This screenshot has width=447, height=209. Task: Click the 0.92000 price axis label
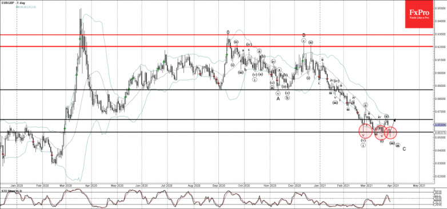[x=440, y=47]
